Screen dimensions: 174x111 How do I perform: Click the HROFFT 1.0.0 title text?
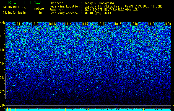coord(22,2)
